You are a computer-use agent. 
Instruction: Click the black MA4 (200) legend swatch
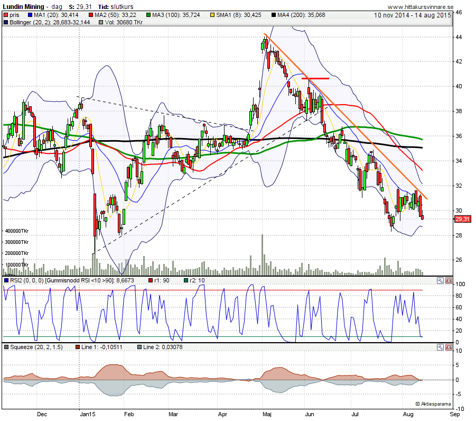click(x=274, y=15)
